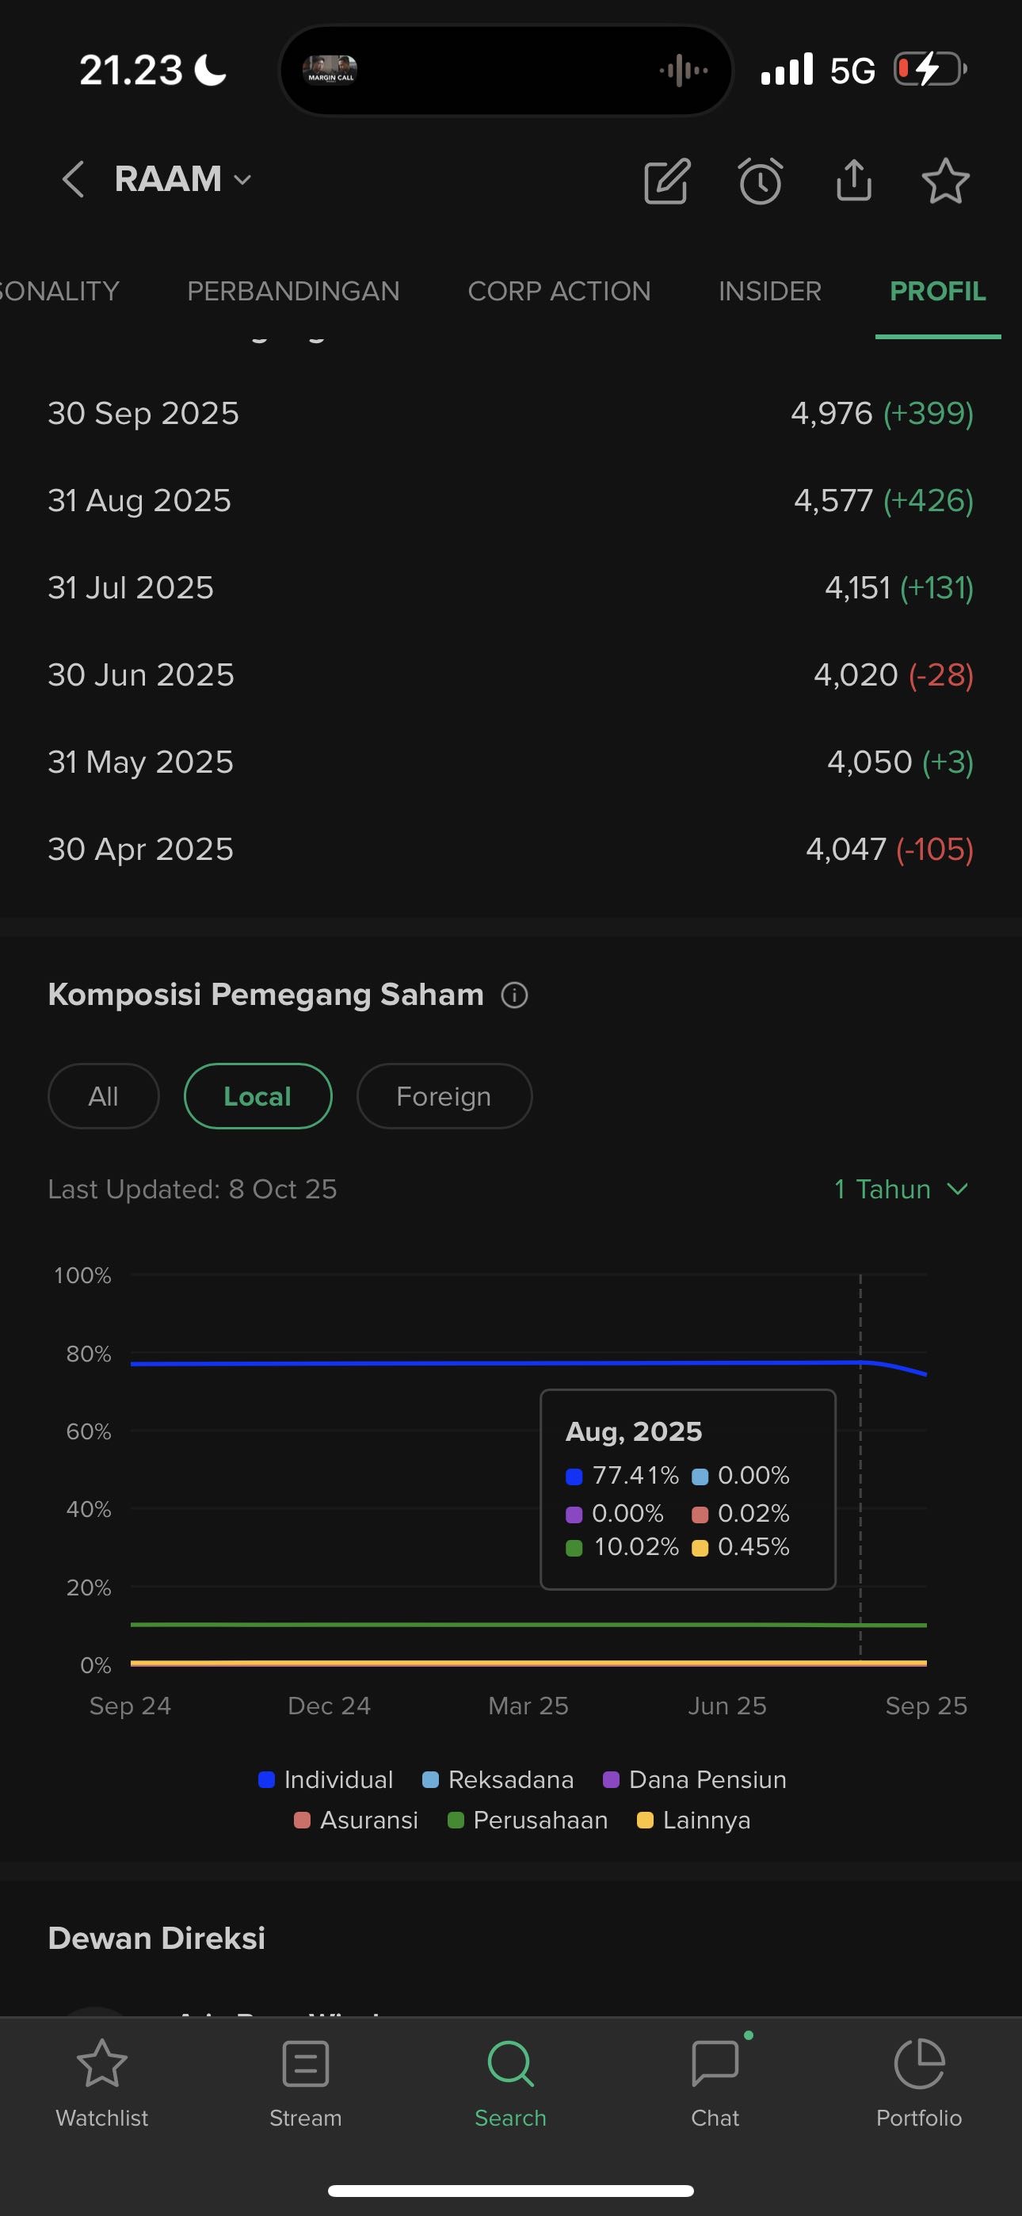Viewport: 1022px width, 2216px height.
Task: Tap the back arrow icon
Action: 73,180
